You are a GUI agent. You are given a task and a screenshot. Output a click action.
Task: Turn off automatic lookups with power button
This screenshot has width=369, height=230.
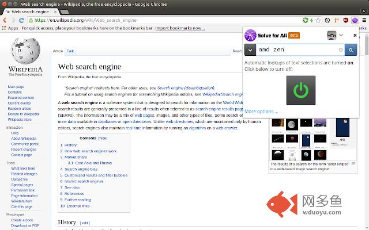coord(300,90)
